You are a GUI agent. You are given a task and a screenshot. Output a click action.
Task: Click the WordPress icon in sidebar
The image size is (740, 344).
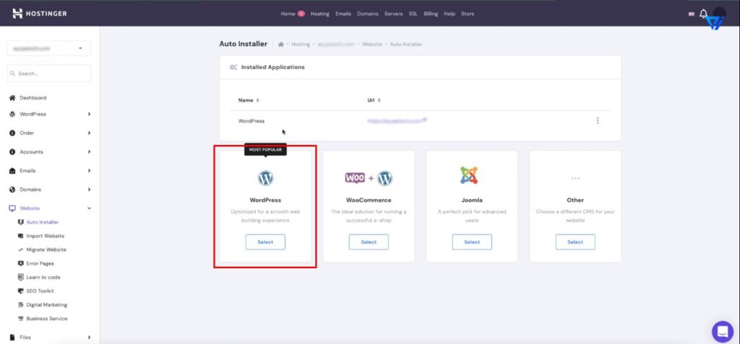[13, 114]
